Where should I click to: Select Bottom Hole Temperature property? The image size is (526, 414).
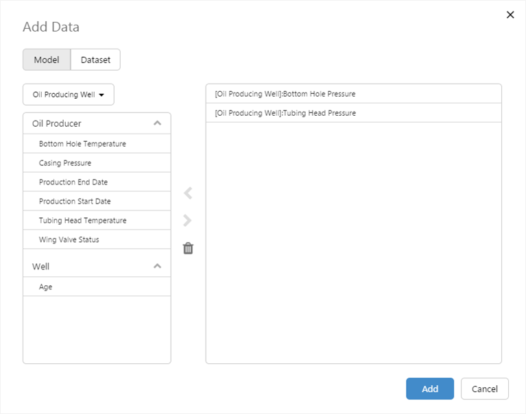(x=82, y=144)
